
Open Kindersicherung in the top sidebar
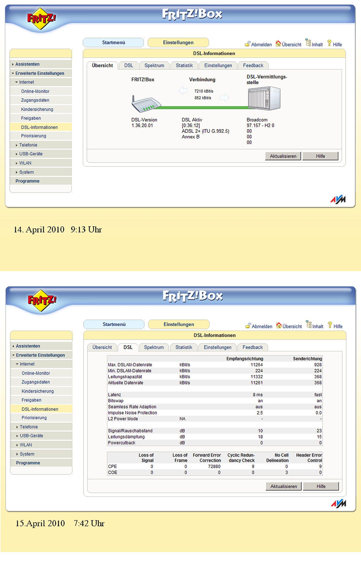coord(41,109)
